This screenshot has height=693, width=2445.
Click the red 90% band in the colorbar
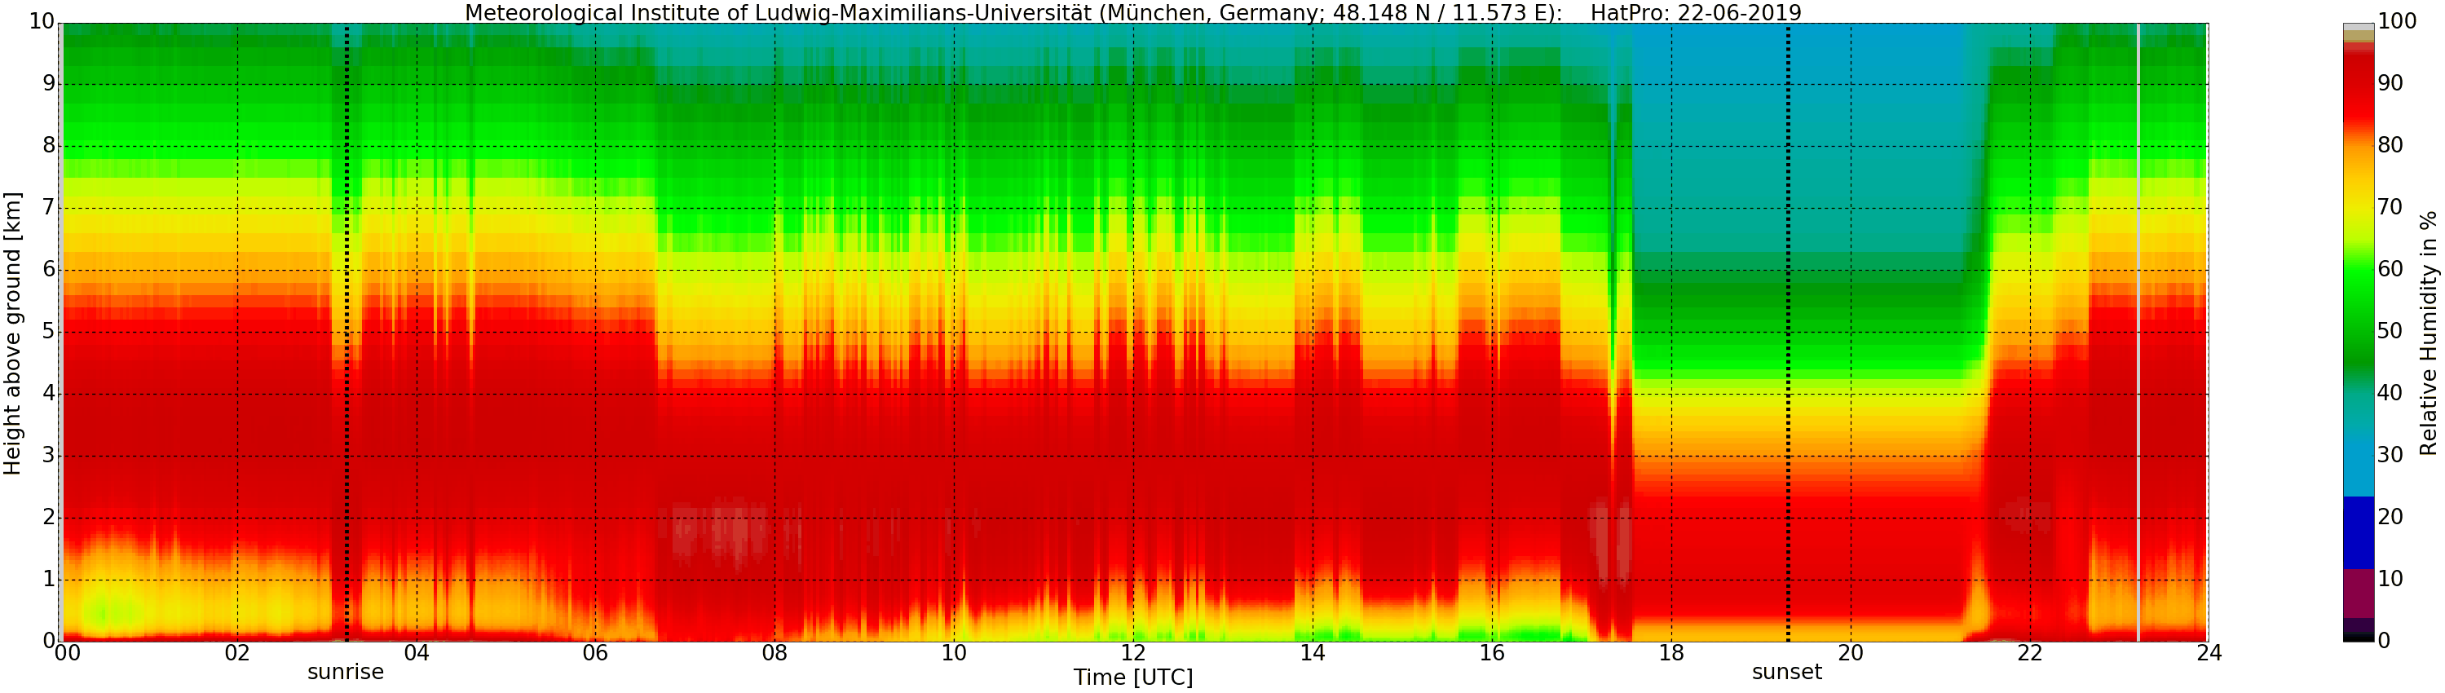click(x=2359, y=86)
